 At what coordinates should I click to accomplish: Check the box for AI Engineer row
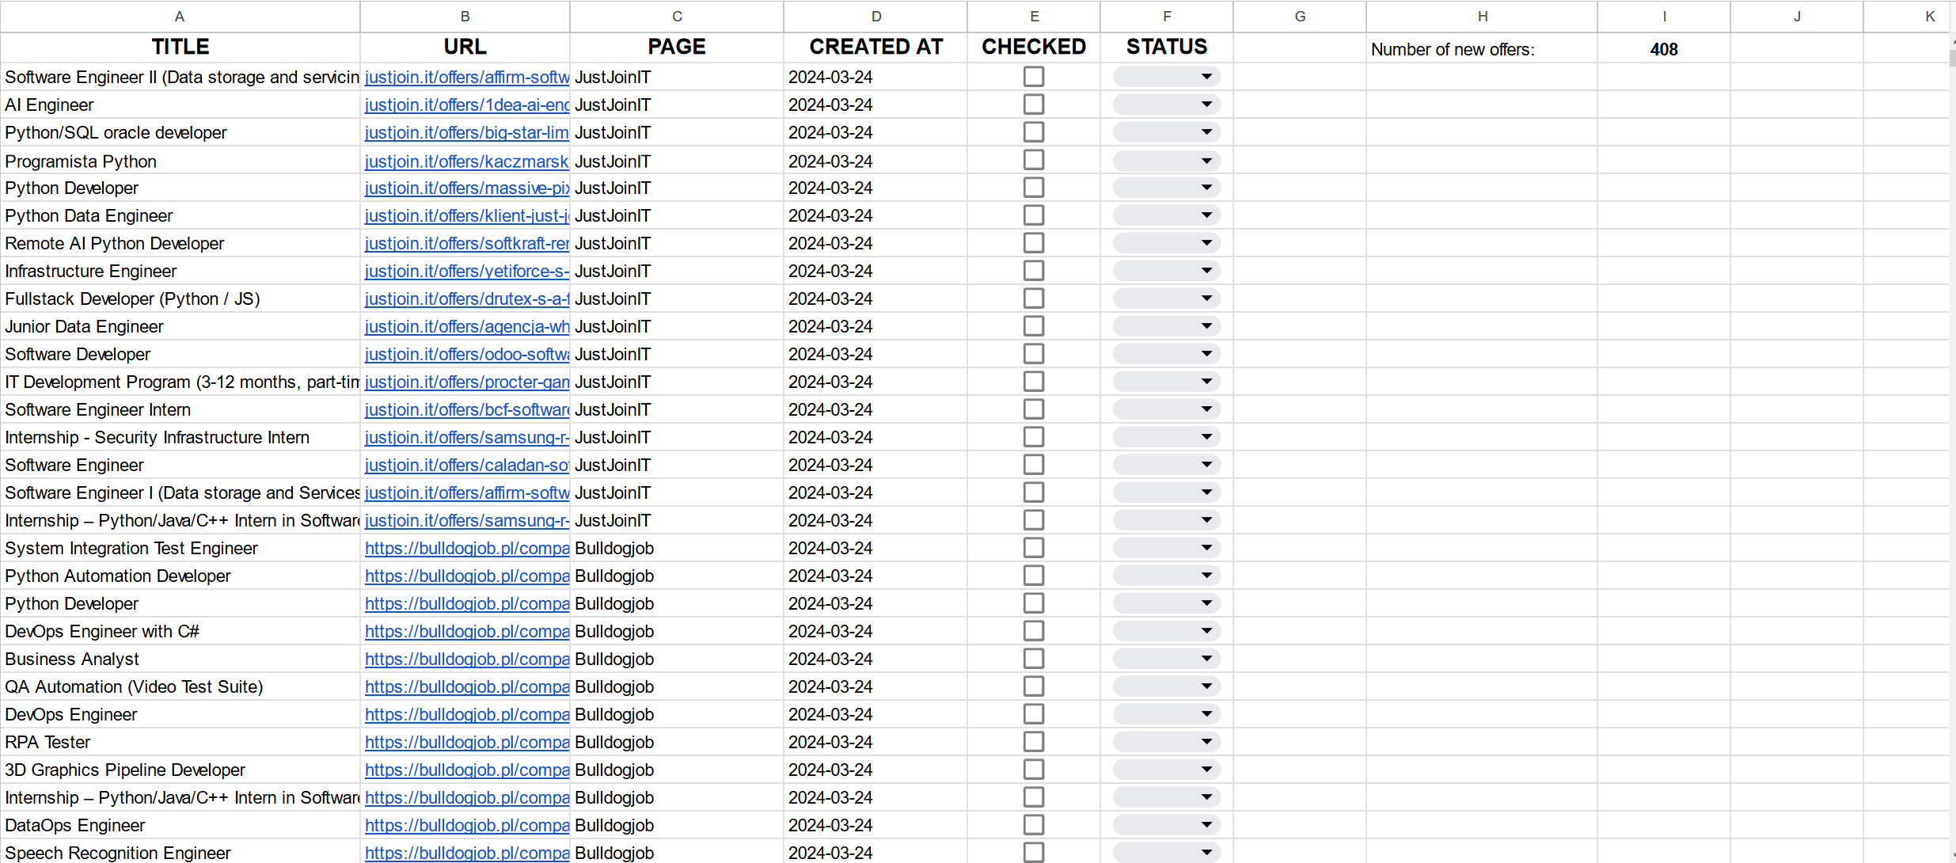(1033, 105)
